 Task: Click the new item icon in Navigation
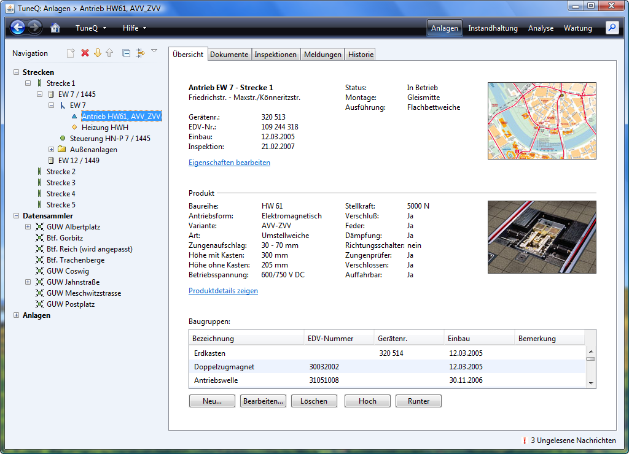pos(71,53)
